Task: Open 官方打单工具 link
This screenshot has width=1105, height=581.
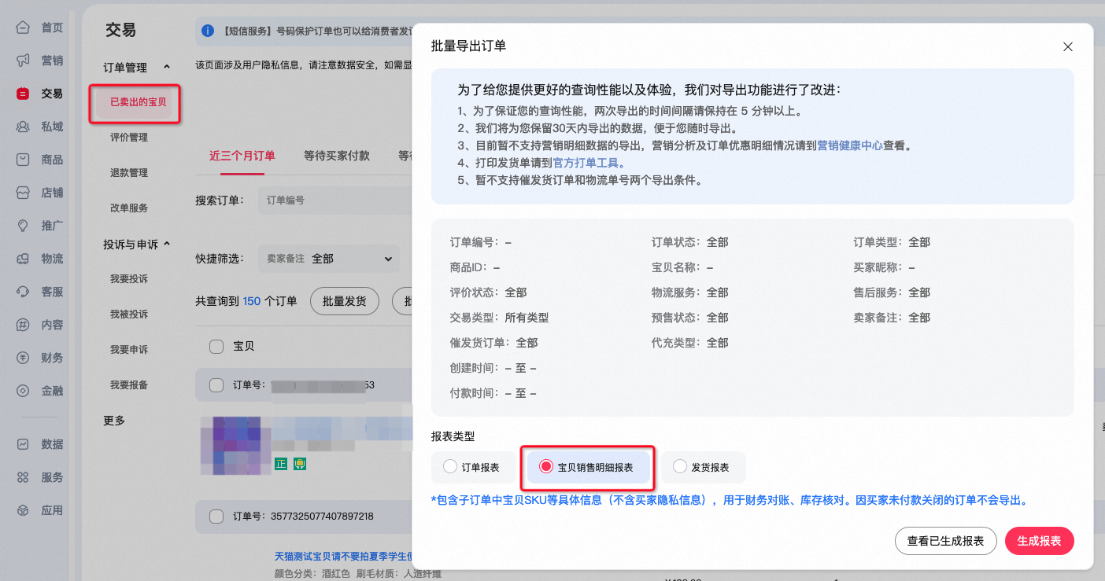Action: point(588,163)
